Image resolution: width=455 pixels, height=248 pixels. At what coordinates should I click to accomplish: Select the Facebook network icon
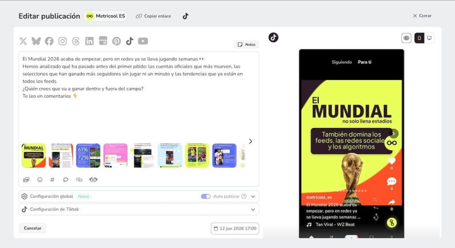click(x=49, y=41)
